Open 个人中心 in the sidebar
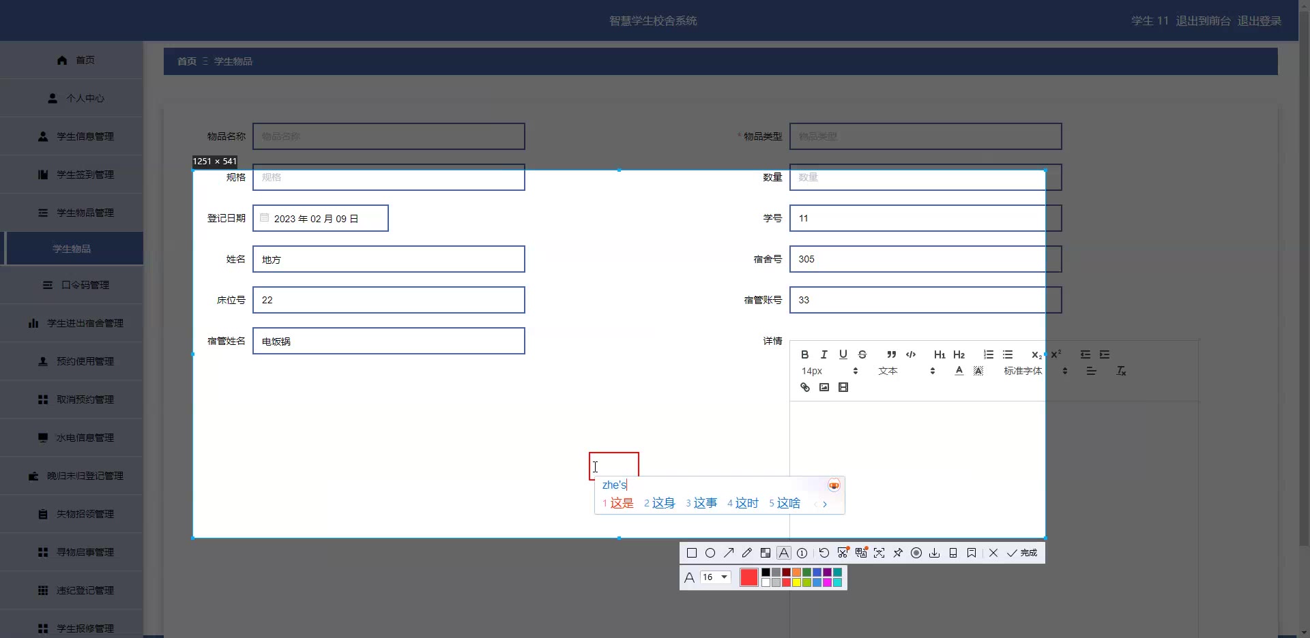This screenshot has width=1310, height=638. click(72, 98)
